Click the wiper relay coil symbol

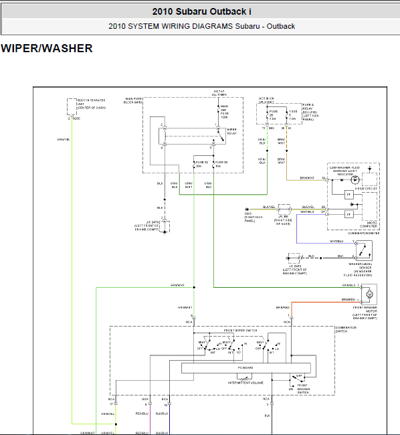click(x=165, y=136)
